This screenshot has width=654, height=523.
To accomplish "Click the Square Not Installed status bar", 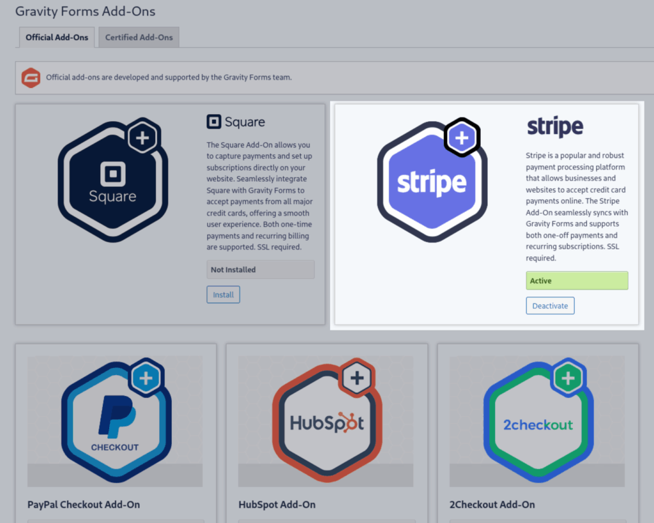I will point(260,270).
